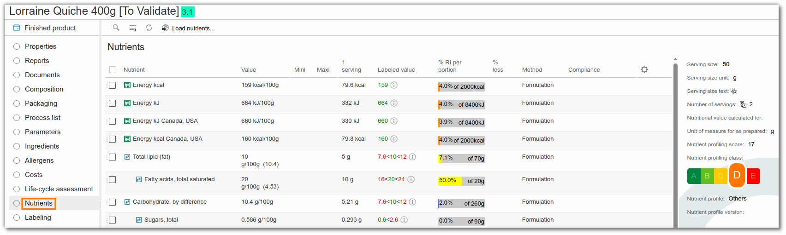Image resolution: width=786 pixels, height=235 pixels.
Task: Click info icon next to labeled value 664
Action: point(394,103)
